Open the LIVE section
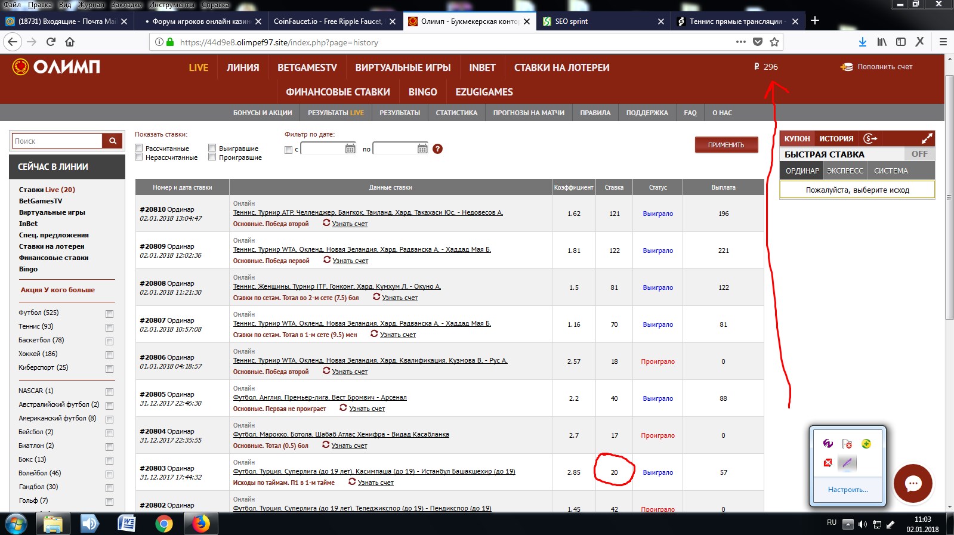 tap(199, 67)
